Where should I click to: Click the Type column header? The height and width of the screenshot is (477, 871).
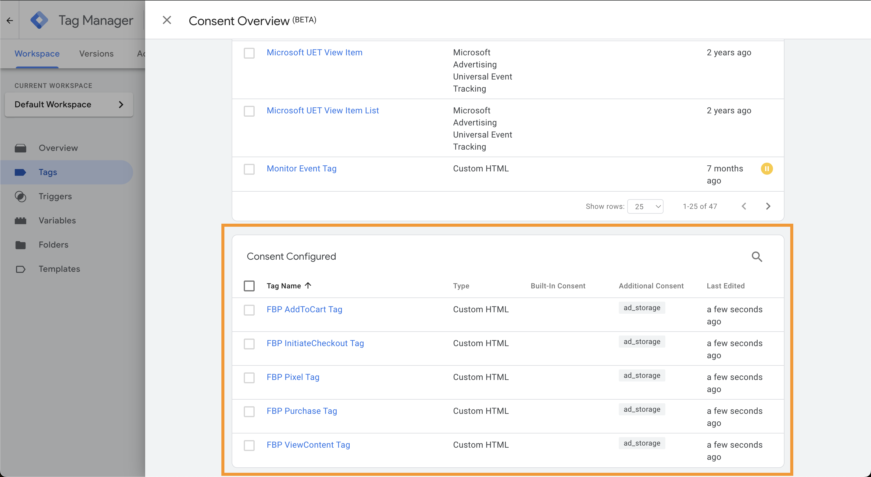[461, 286]
